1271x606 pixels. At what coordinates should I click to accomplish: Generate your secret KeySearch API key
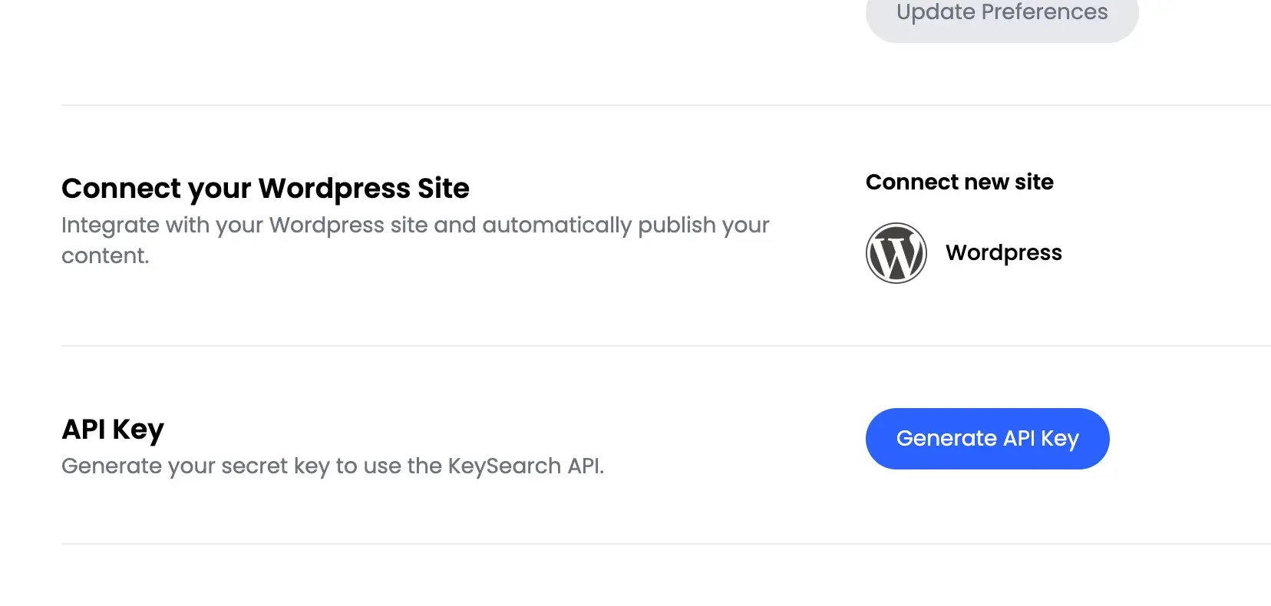987,438
